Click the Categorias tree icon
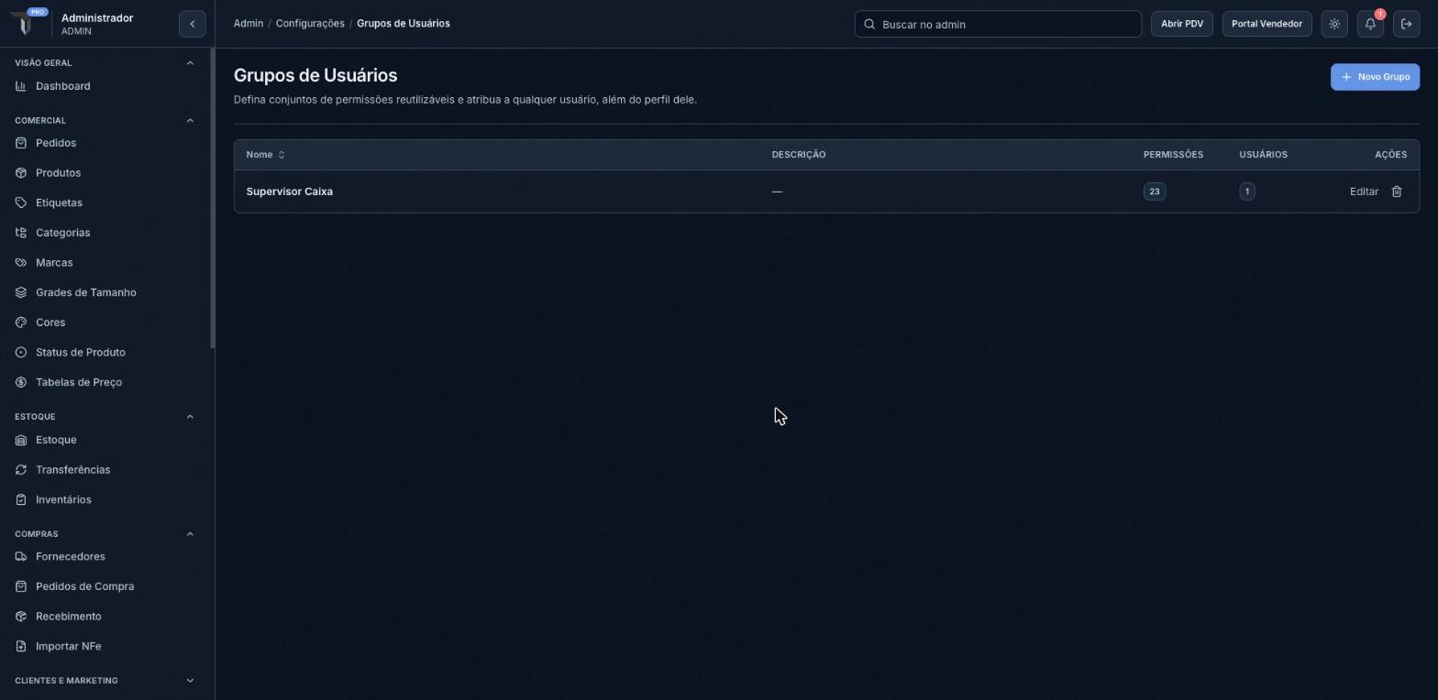 (21, 233)
